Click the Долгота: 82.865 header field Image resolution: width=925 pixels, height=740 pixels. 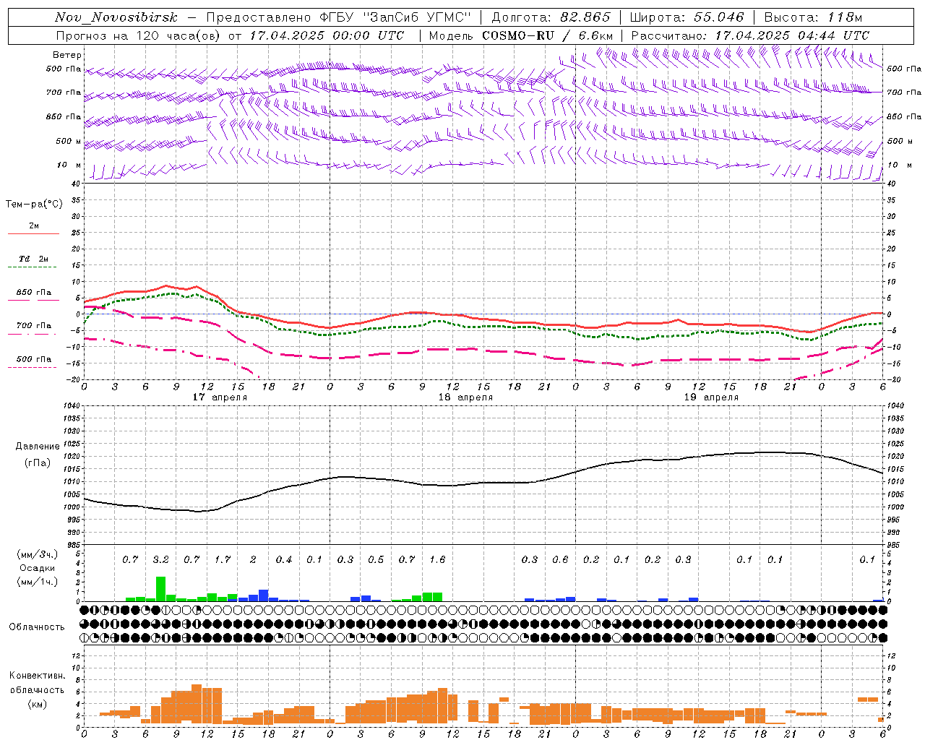click(x=551, y=17)
